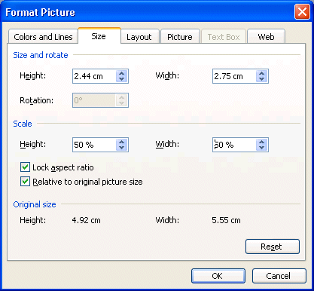Viewport: 314px width, 291px height.
Task: Switch to the Web tab
Action: tap(266, 37)
